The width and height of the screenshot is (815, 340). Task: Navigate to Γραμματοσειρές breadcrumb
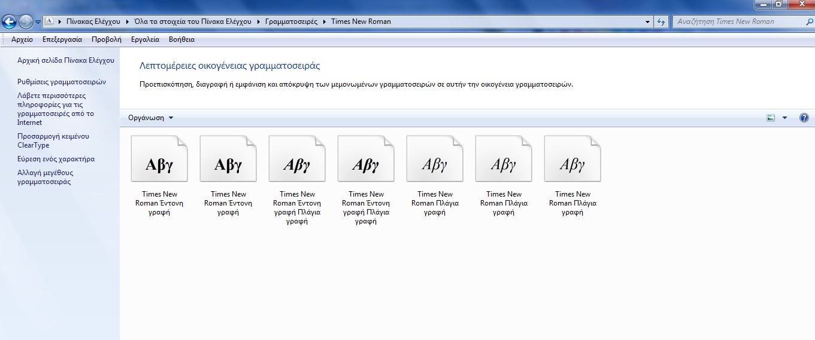[x=292, y=22]
